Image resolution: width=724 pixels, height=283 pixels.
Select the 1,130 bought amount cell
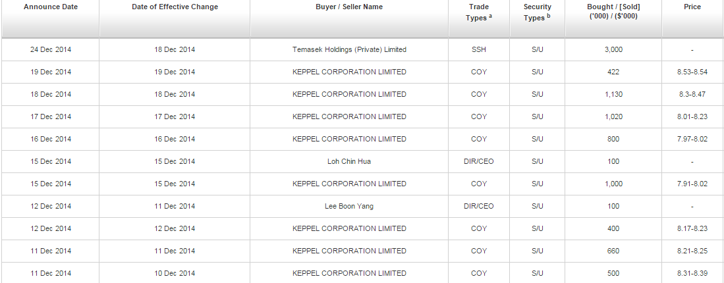[x=613, y=94]
